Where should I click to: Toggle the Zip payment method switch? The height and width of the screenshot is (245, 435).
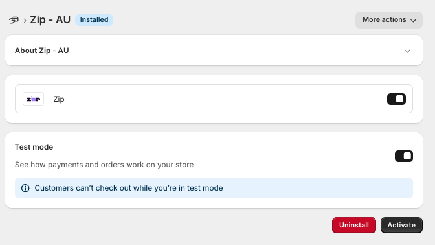(x=396, y=99)
